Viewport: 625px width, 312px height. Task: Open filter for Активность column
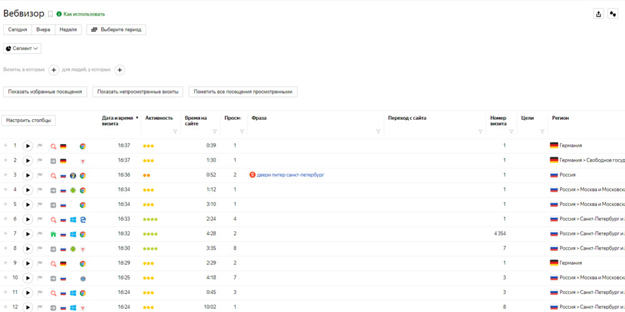click(x=174, y=131)
